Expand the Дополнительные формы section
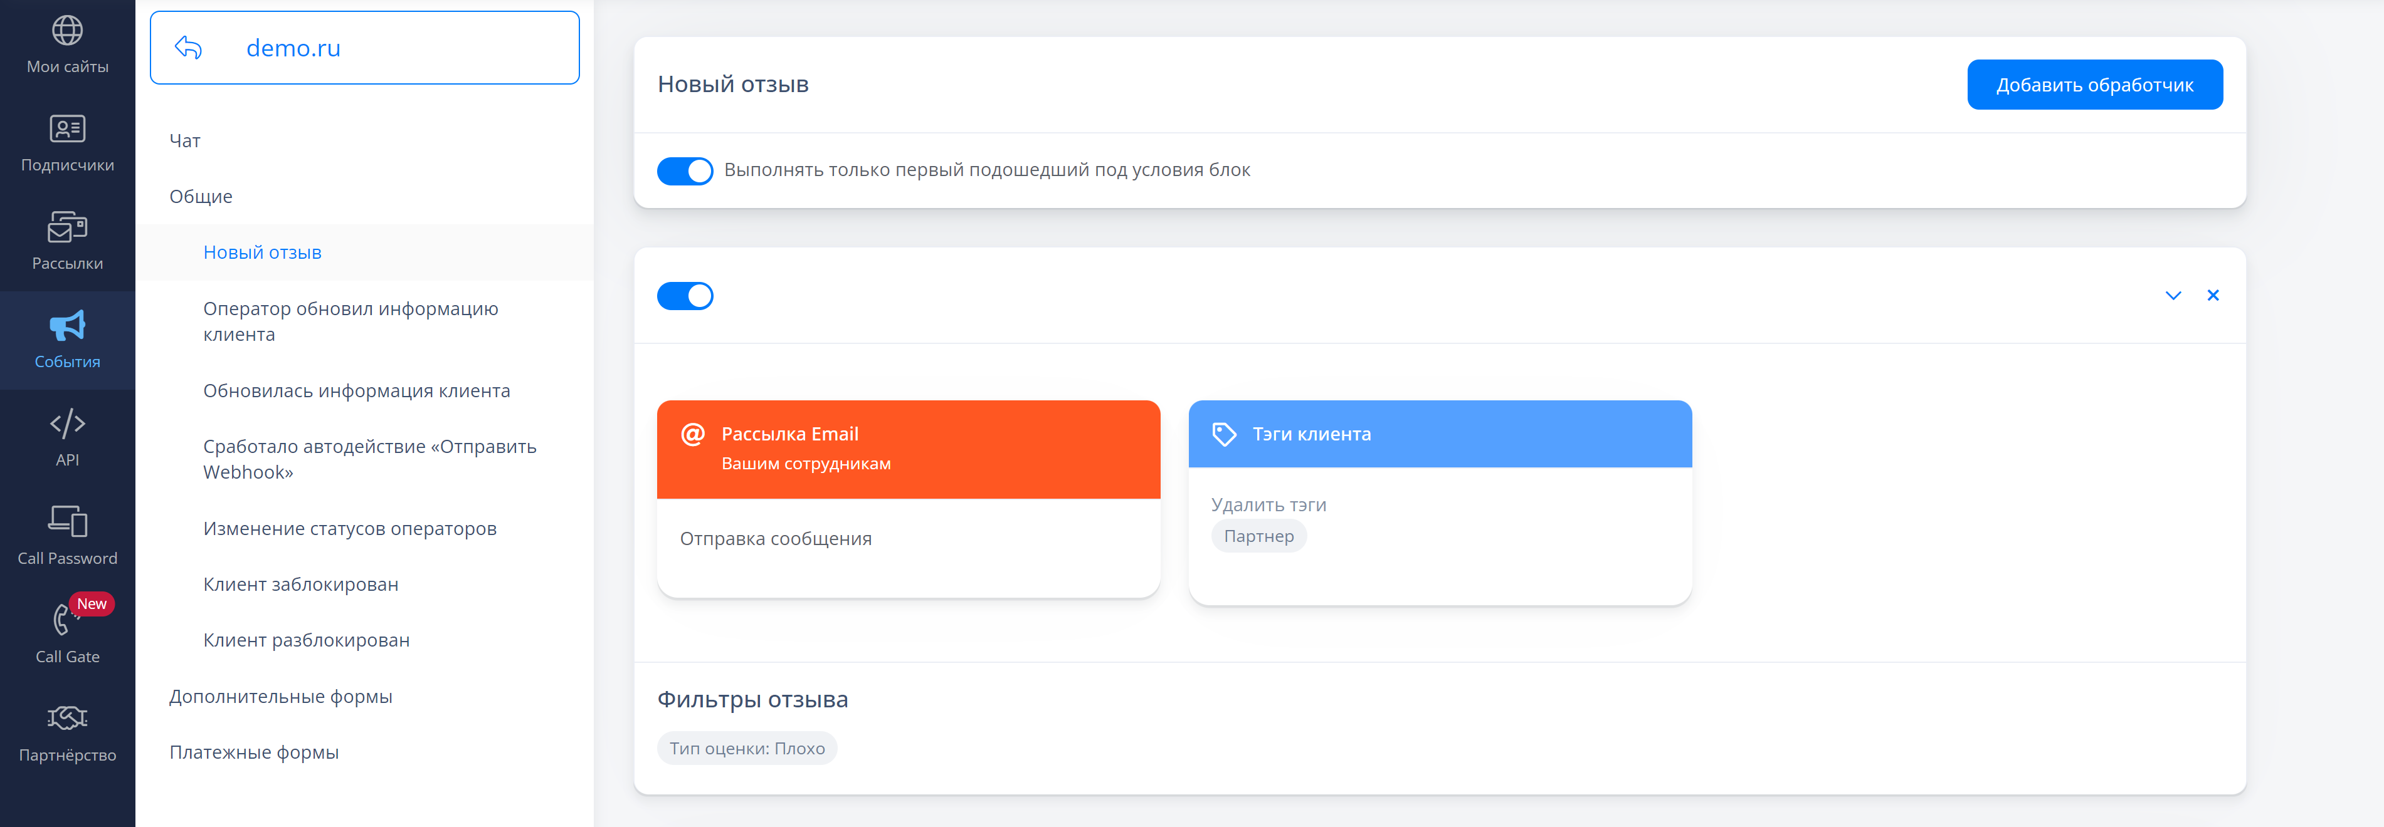Image resolution: width=2384 pixels, height=827 pixels. click(280, 697)
